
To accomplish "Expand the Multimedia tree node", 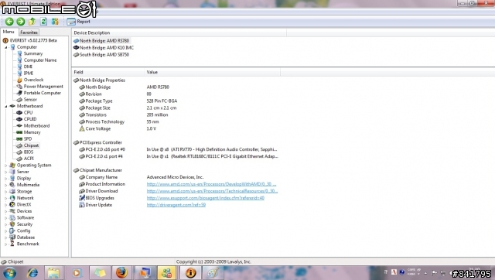I will (5, 185).
